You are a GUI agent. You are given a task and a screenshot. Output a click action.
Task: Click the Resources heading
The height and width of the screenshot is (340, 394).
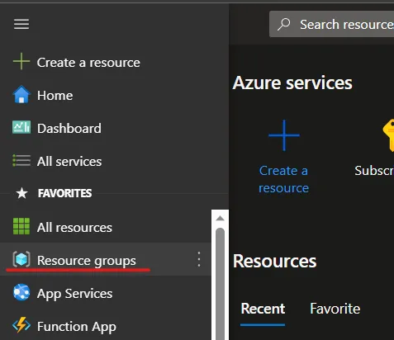274,261
